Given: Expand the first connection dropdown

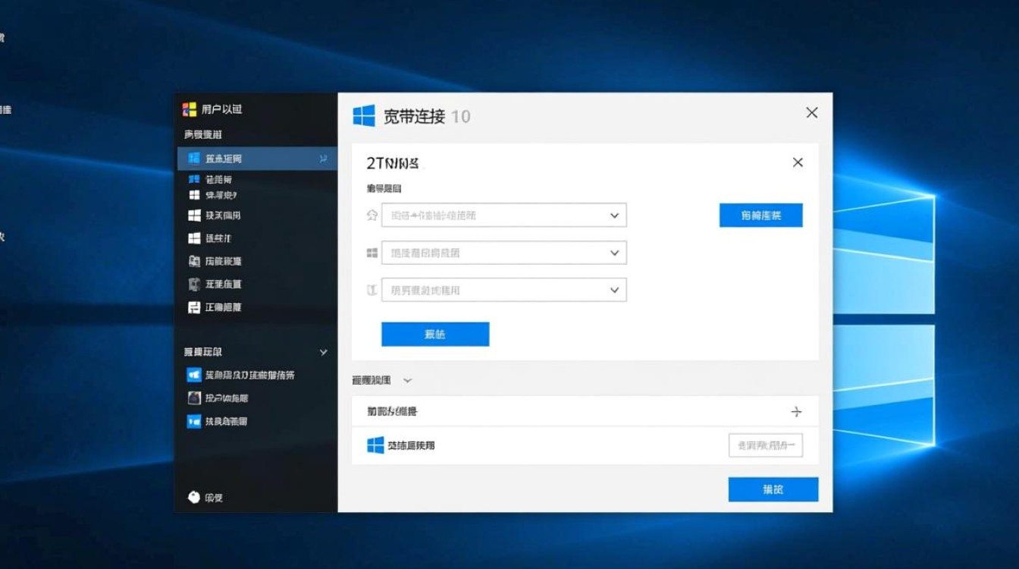Looking at the screenshot, I should pyautogui.click(x=615, y=215).
